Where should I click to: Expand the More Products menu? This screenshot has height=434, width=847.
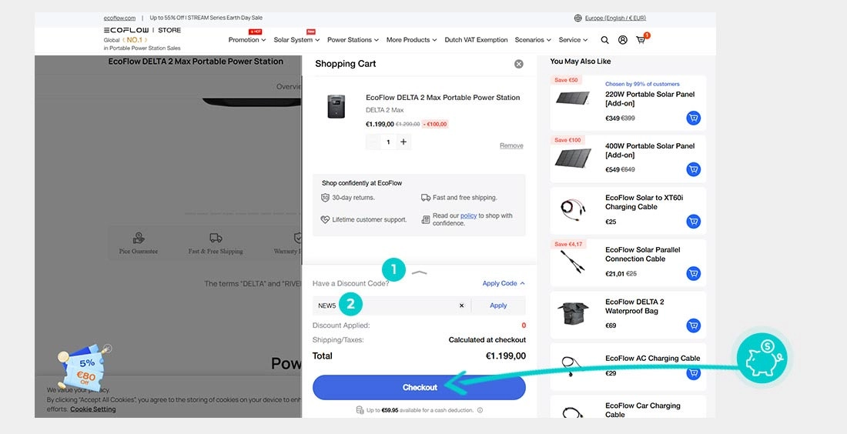tap(412, 40)
